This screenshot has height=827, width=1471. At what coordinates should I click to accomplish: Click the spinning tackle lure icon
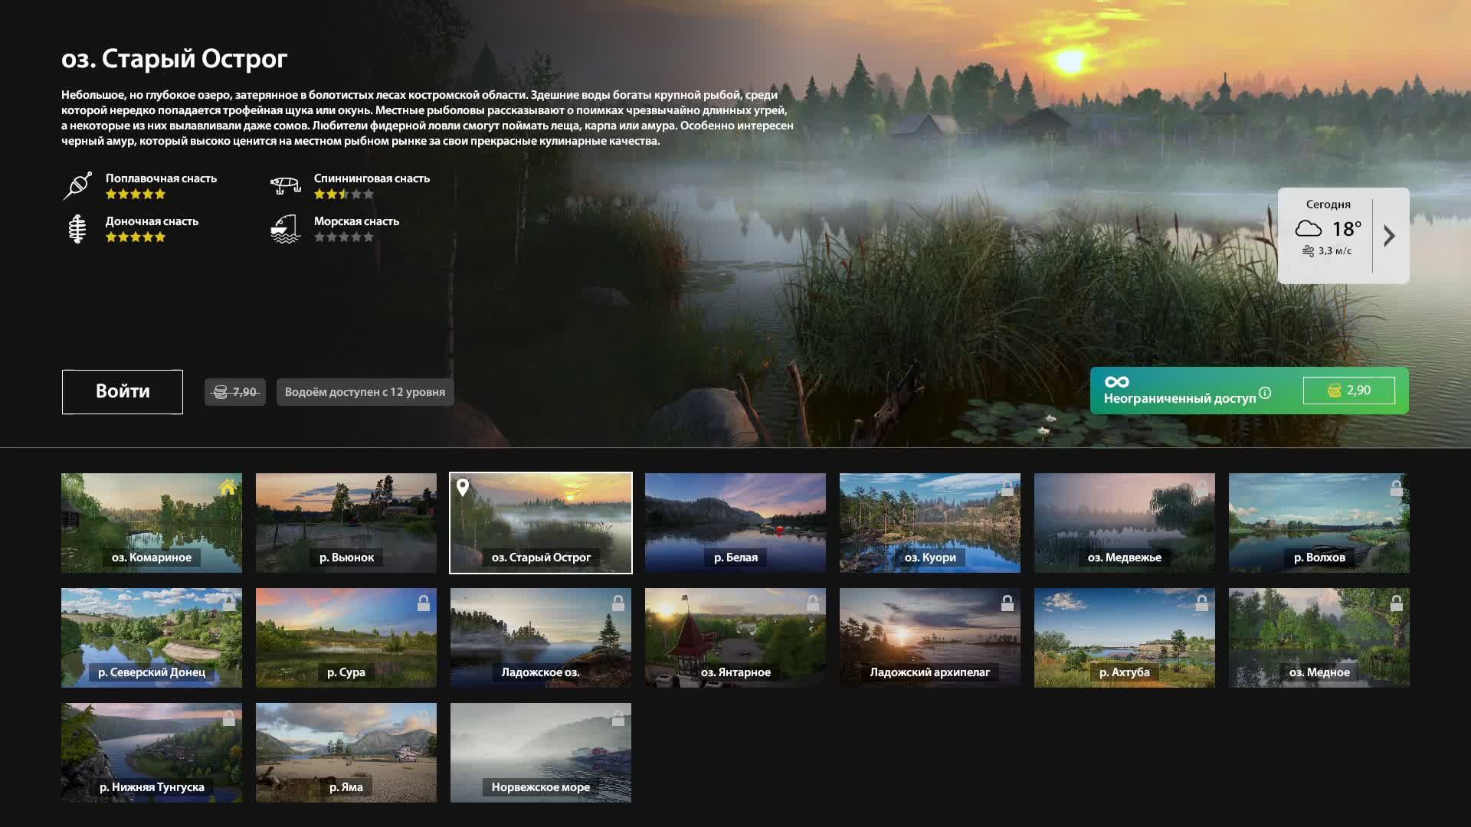(285, 185)
